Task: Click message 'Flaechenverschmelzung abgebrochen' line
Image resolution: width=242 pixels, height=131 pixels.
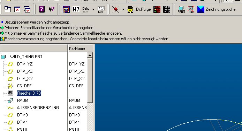Action: click(87, 39)
